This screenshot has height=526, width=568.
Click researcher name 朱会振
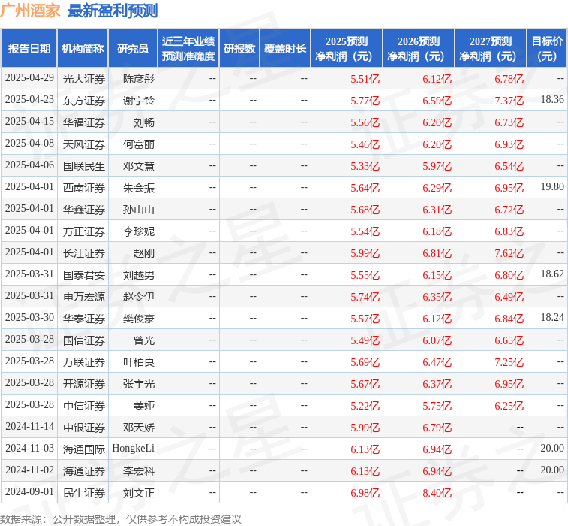pyautogui.click(x=138, y=188)
